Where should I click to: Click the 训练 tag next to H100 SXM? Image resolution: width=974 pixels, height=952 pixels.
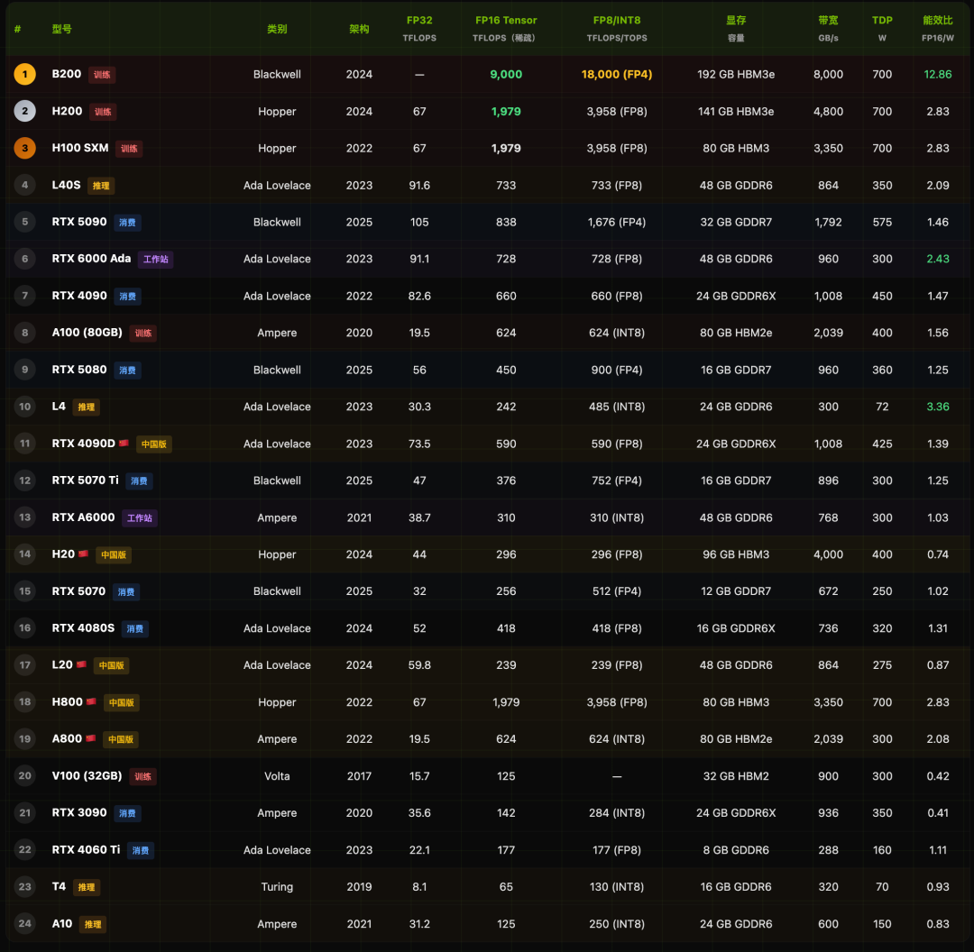click(x=129, y=149)
